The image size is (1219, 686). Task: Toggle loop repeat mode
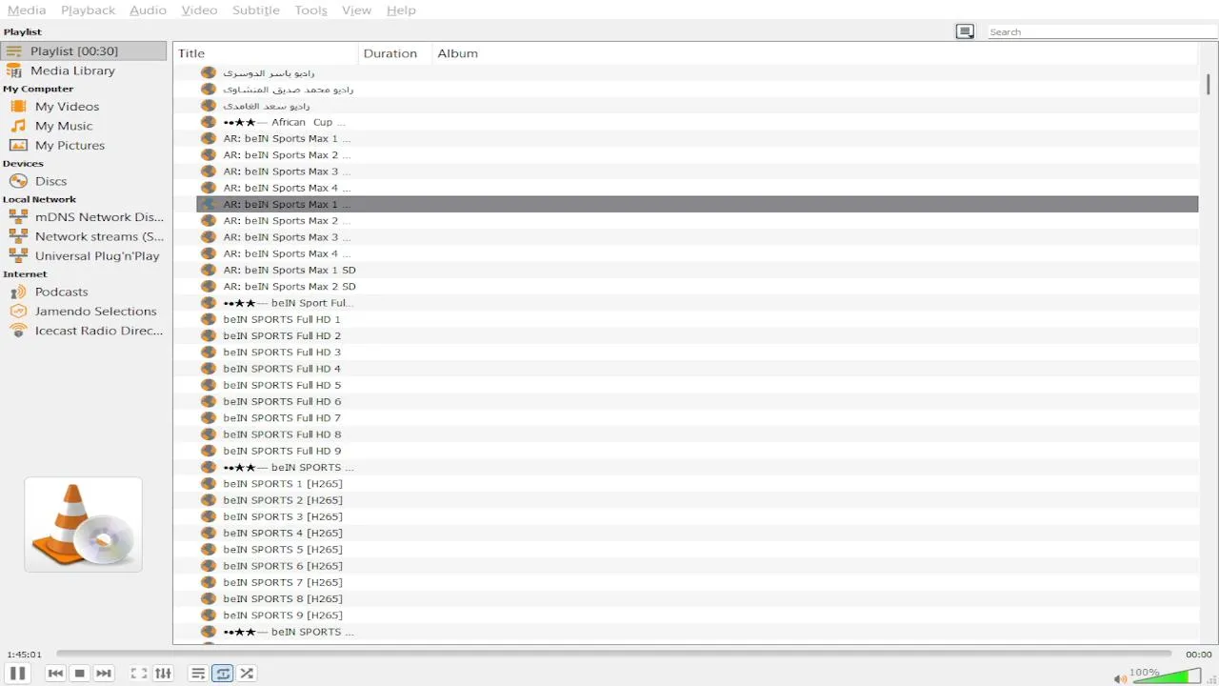pos(223,673)
